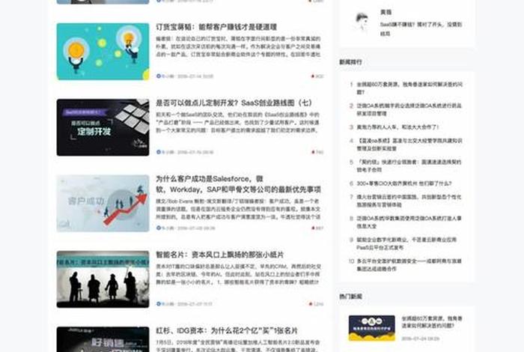Click the sketched author avatar in sidebar
The image size is (524, 352).
click(362, 22)
